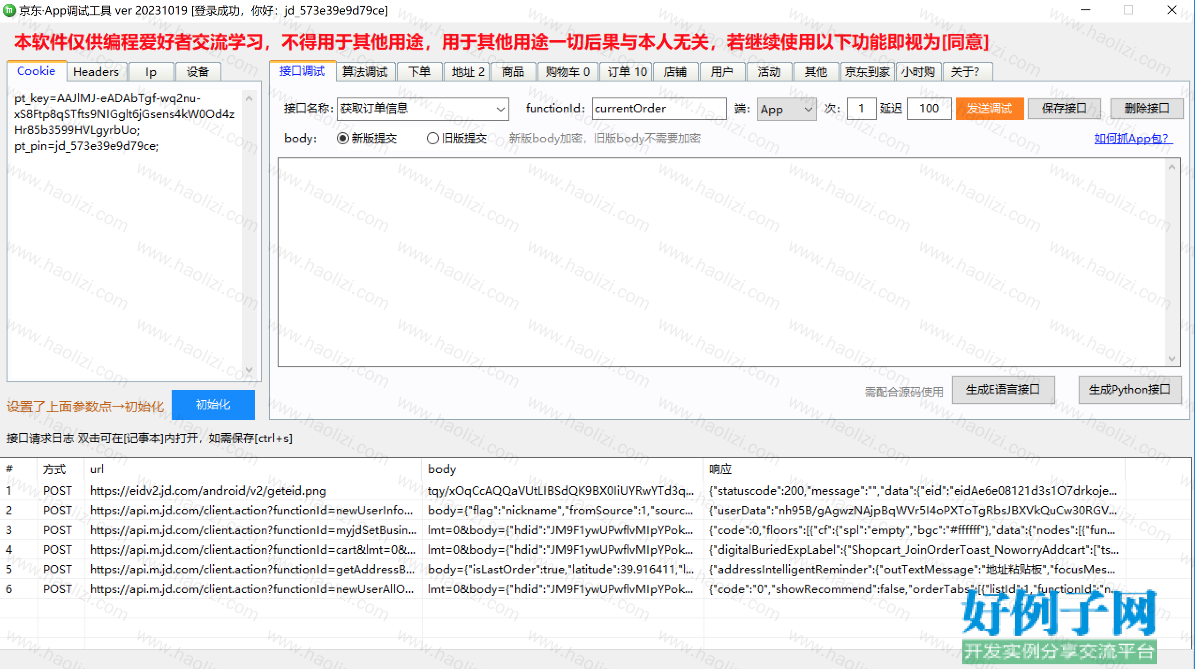
Task: Click the url column header
Action: click(x=253, y=469)
